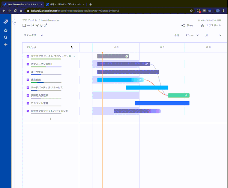Switch to the 12月のアップデート tab
The height and width of the screenshot is (188, 228).
pyautogui.click(x=65, y=4)
